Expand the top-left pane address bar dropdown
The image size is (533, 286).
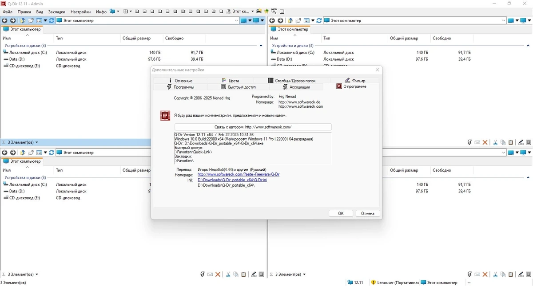(x=236, y=20)
